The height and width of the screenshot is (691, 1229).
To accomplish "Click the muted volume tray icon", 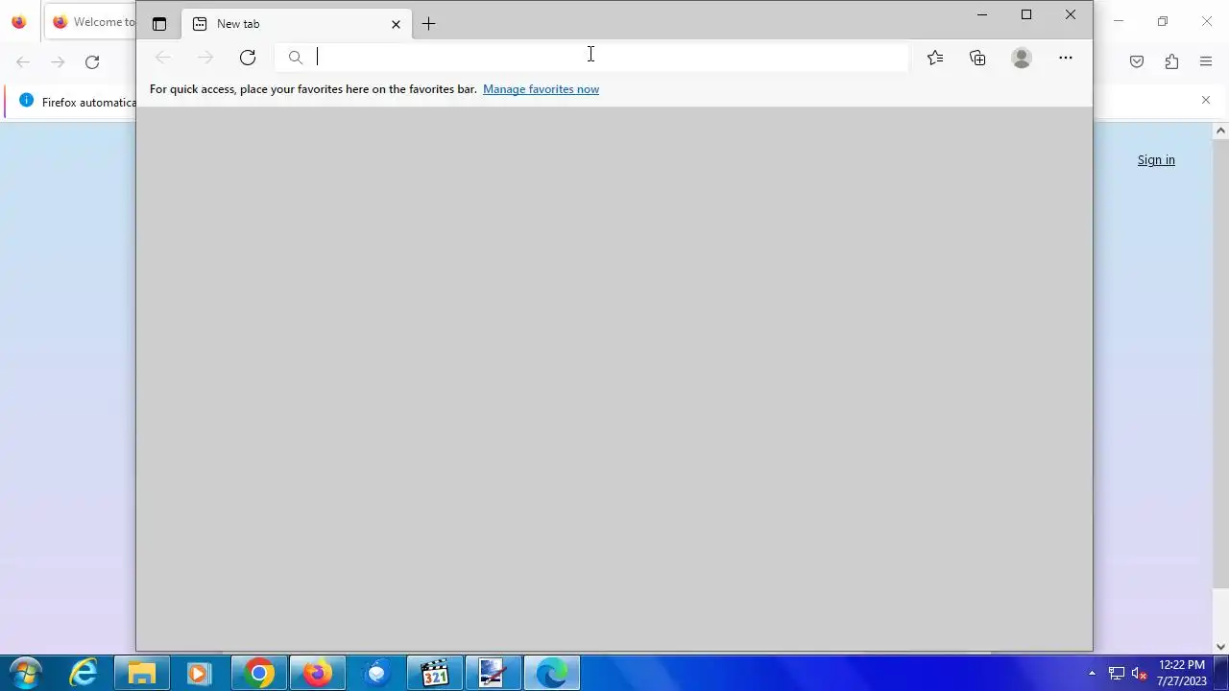I will tap(1140, 674).
